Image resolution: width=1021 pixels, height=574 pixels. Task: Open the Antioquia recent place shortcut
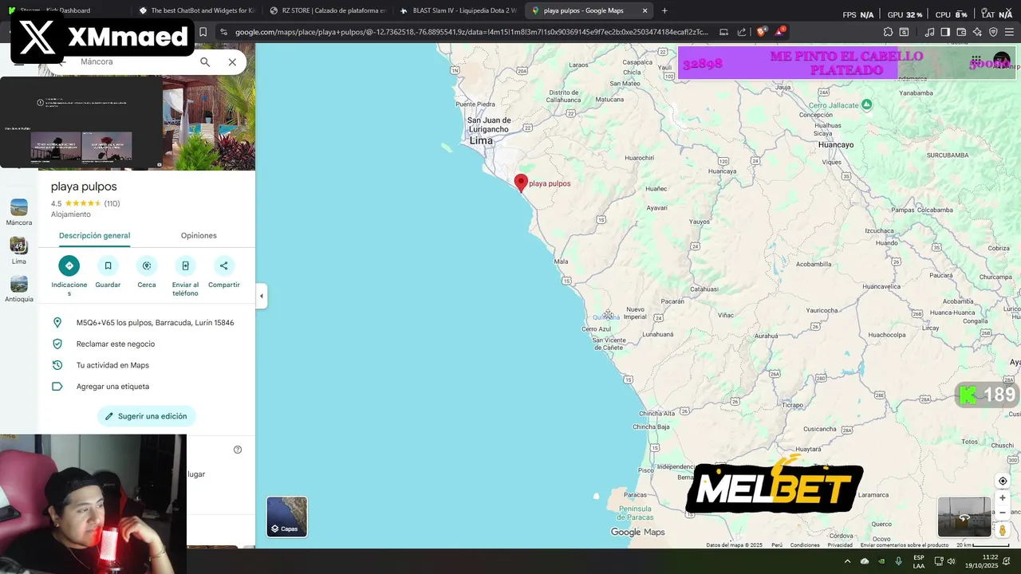tap(19, 289)
